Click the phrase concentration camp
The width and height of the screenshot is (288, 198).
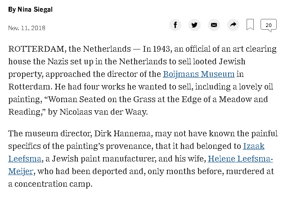53,184
